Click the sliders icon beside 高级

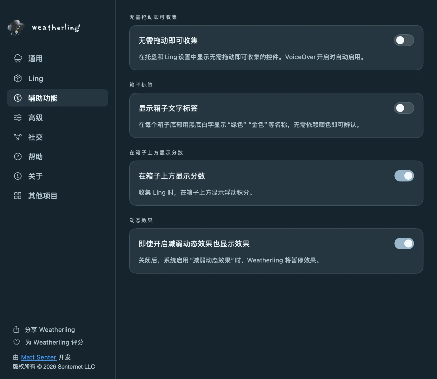click(x=18, y=117)
